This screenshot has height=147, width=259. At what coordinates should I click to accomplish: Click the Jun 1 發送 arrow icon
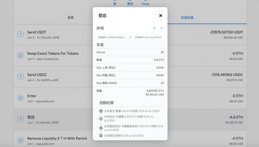tap(20, 119)
